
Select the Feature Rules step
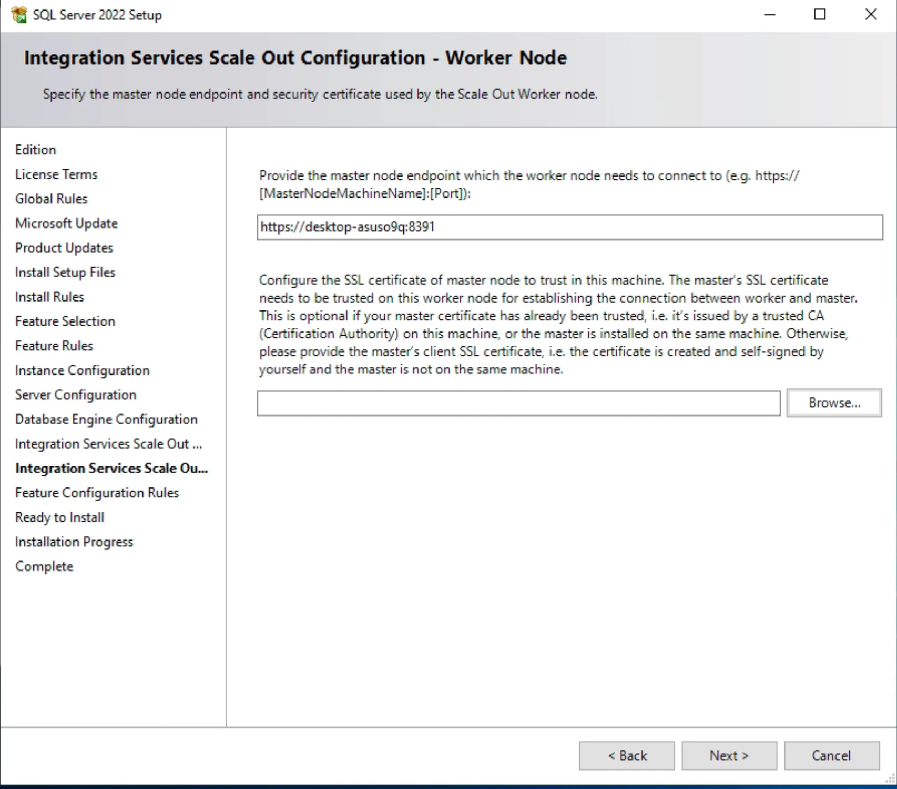54,346
